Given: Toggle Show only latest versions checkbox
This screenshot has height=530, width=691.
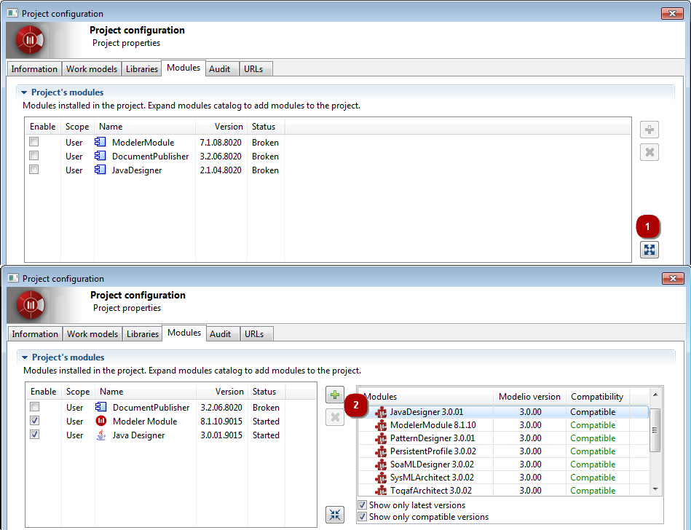Looking at the screenshot, I should click(x=362, y=505).
